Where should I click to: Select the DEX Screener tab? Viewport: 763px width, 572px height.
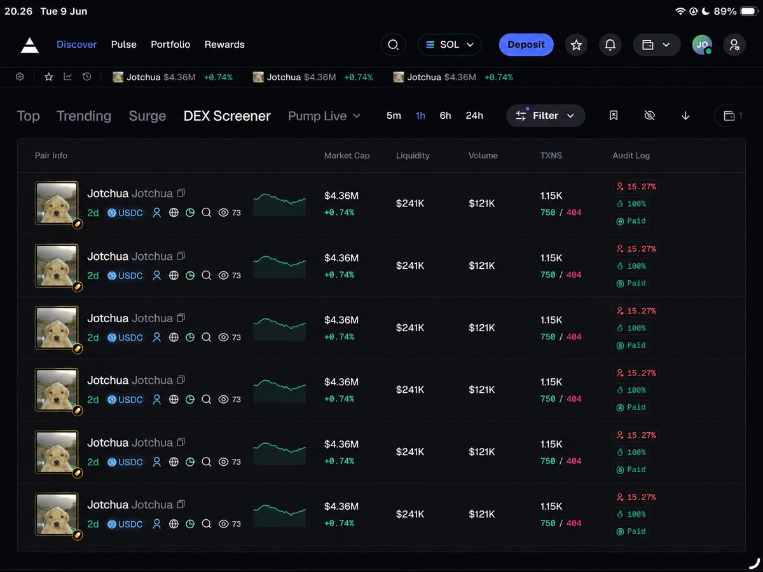pos(227,116)
